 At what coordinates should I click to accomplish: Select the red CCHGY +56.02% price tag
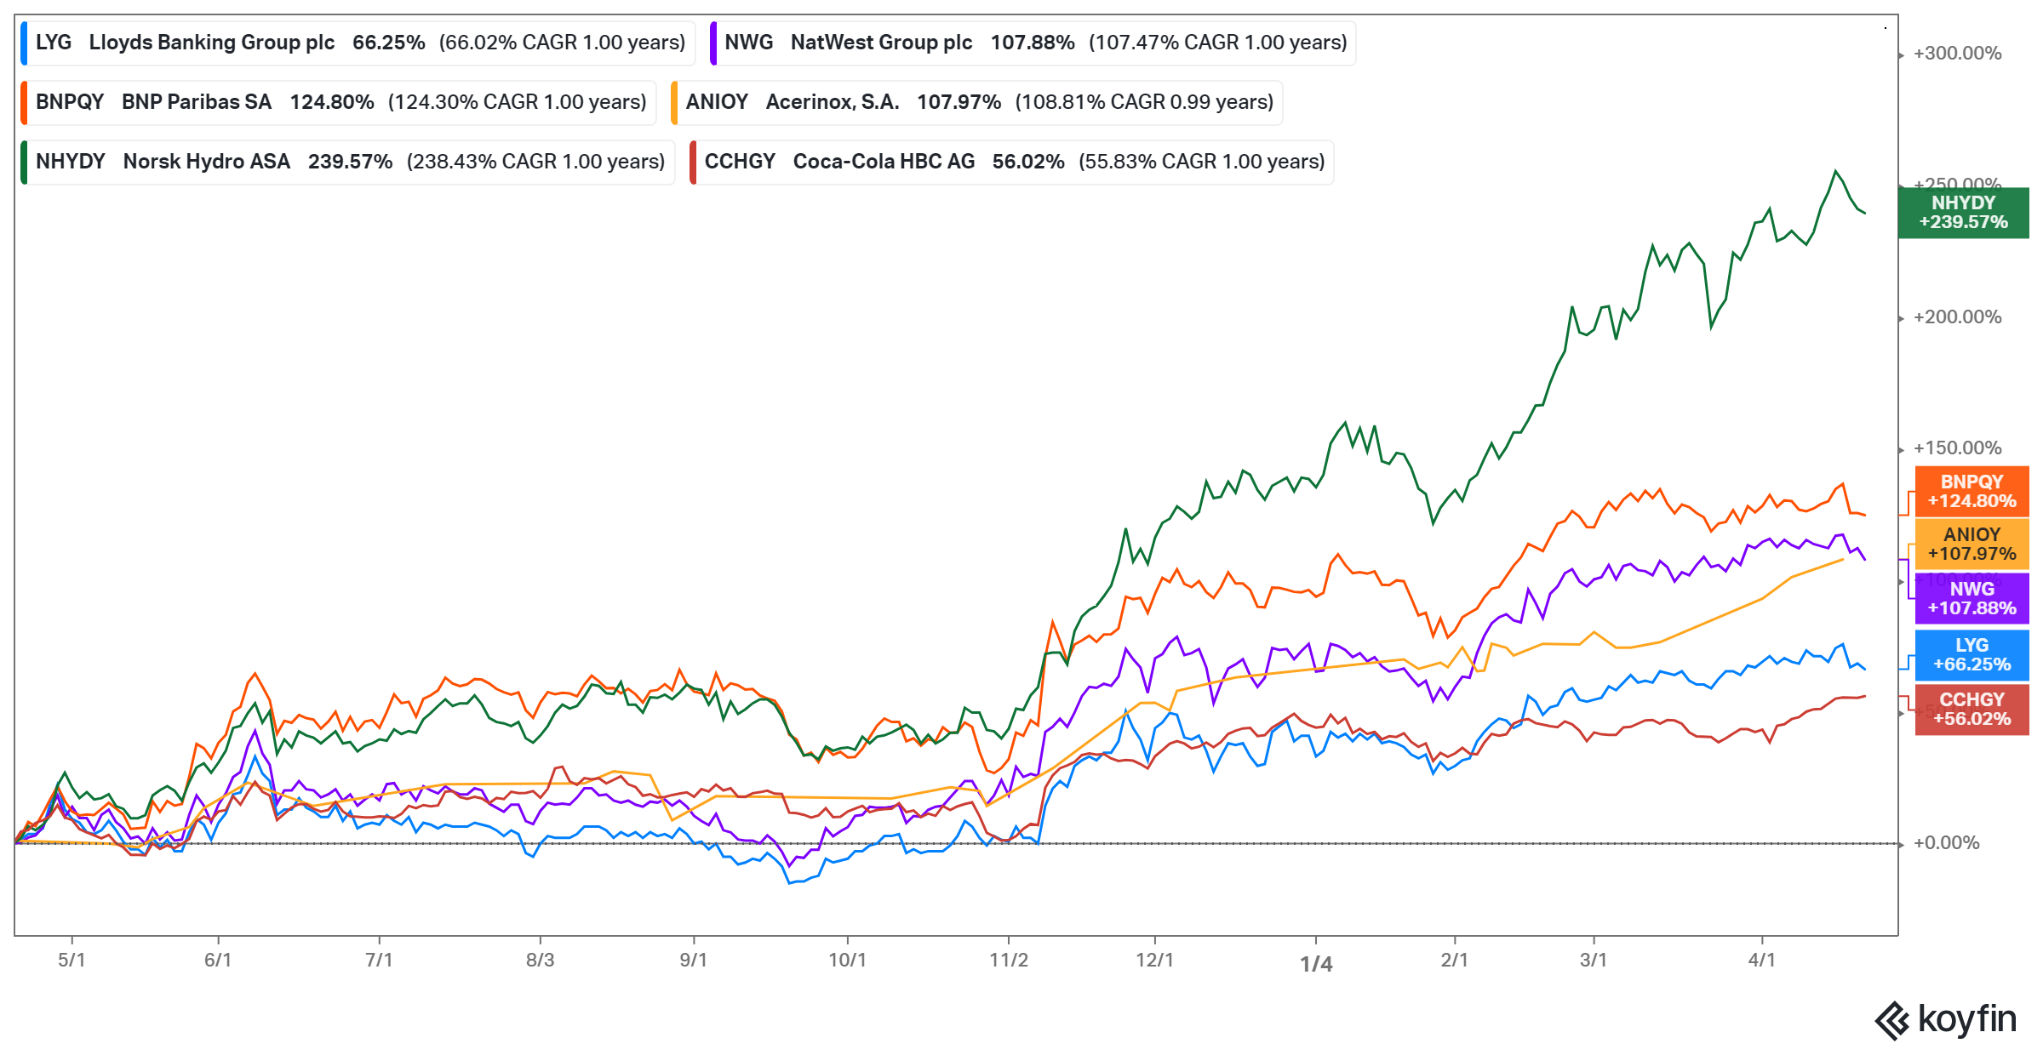(x=1971, y=710)
